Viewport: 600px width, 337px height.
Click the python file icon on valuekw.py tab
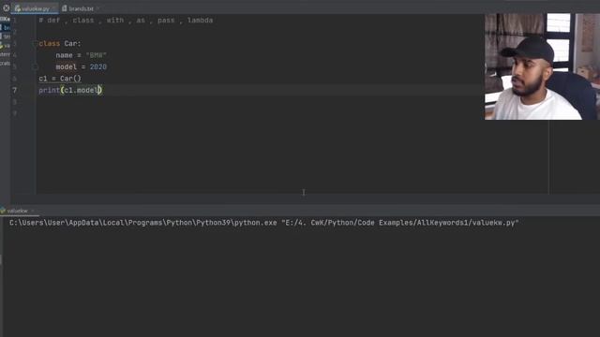18,8
